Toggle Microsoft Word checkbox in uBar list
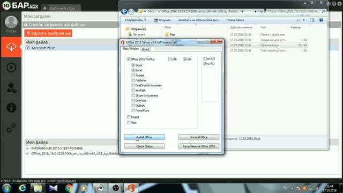 pos(27,48)
